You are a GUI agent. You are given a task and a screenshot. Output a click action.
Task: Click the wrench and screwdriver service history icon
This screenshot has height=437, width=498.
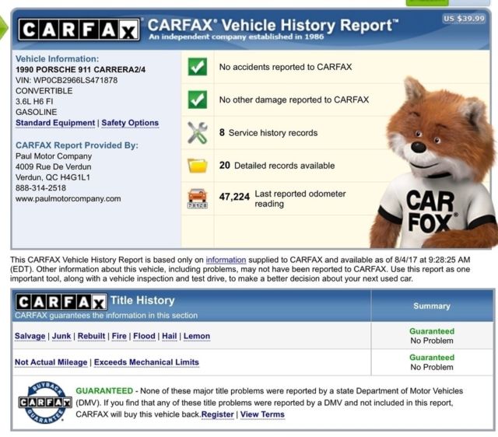coord(197,132)
